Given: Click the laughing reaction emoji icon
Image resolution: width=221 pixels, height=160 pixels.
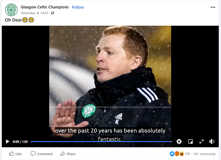Looking at the screenshot, I should click(182, 154).
